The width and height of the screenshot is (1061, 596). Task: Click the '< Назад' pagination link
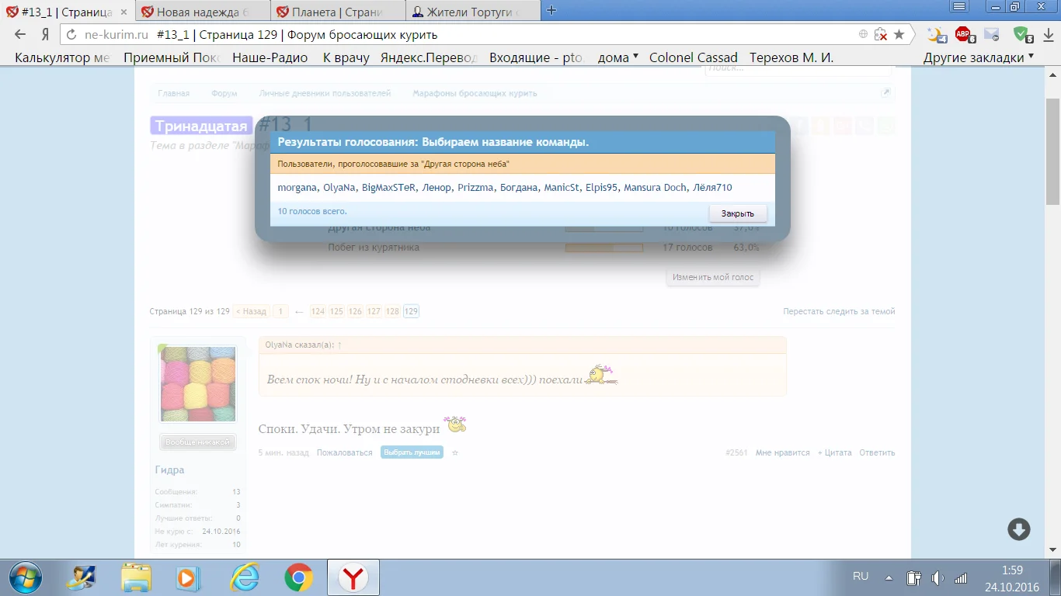click(251, 311)
